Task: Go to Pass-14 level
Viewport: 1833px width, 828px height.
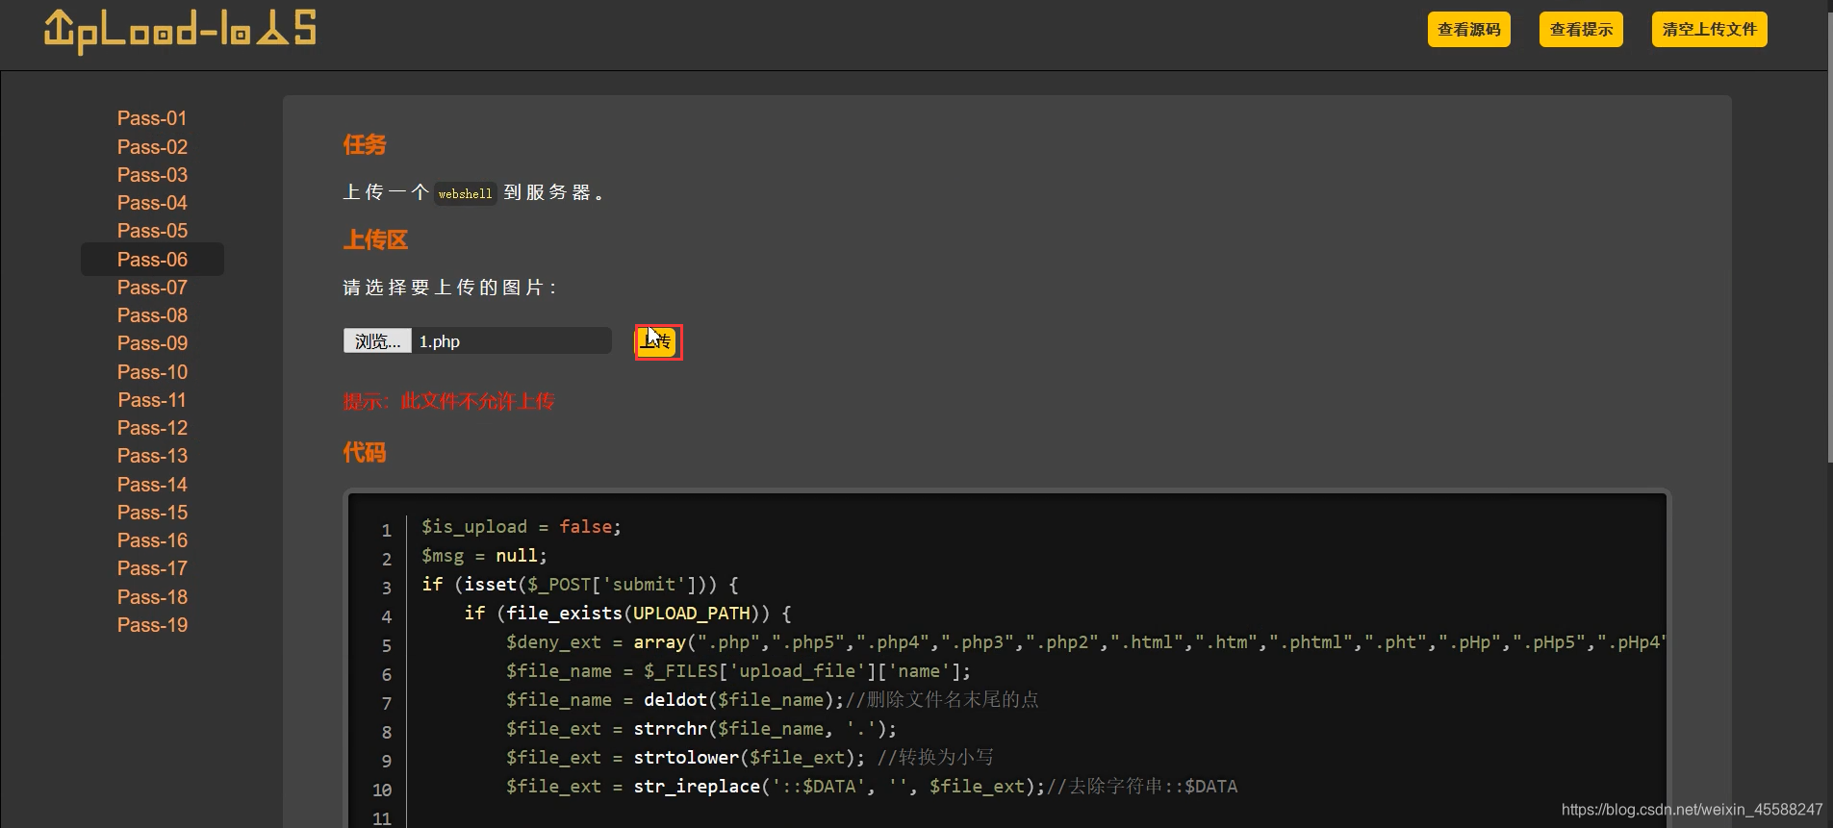Action: 152,485
